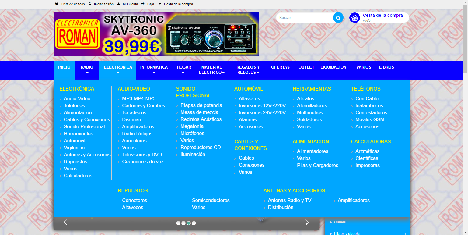Viewport: 468px width, 235px height.
Task: Select Pilas y Cargadores
Action: point(318,165)
